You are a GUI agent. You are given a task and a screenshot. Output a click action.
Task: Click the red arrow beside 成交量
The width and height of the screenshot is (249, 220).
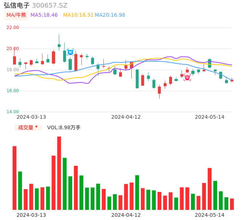tap(36, 127)
